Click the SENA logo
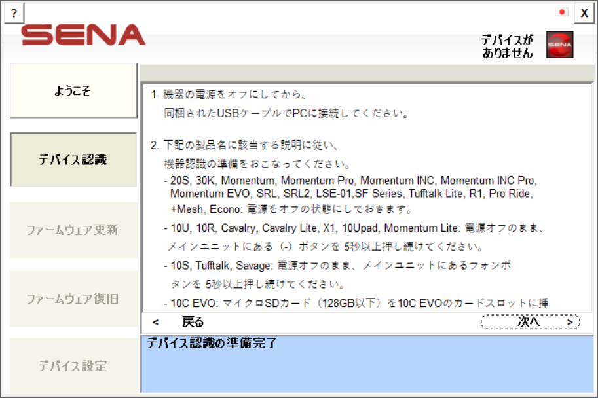598x398 pixels. tap(83, 35)
